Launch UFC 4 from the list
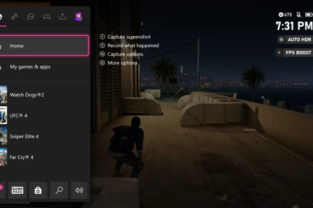313x208 pixels. tap(44, 116)
